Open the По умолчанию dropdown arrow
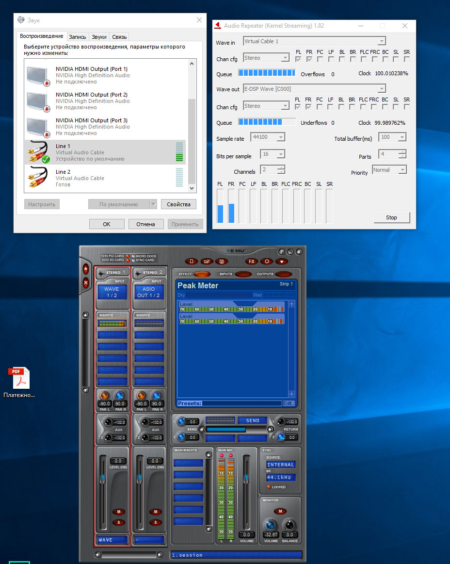Viewport: 450px width, 564px height. point(153,204)
